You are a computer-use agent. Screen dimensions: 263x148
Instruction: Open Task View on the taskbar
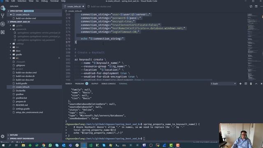tap(16, 145)
